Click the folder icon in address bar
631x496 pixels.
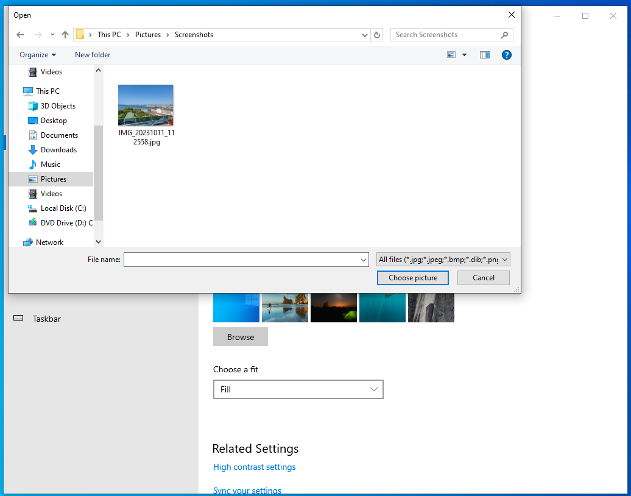[80, 35]
